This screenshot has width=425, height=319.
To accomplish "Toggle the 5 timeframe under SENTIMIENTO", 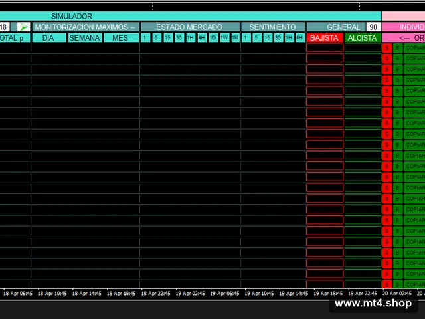I will pyautogui.click(x=257, y=37).
